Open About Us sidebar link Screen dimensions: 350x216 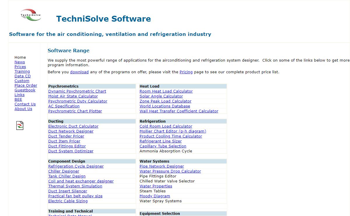(x=23, y=109)
